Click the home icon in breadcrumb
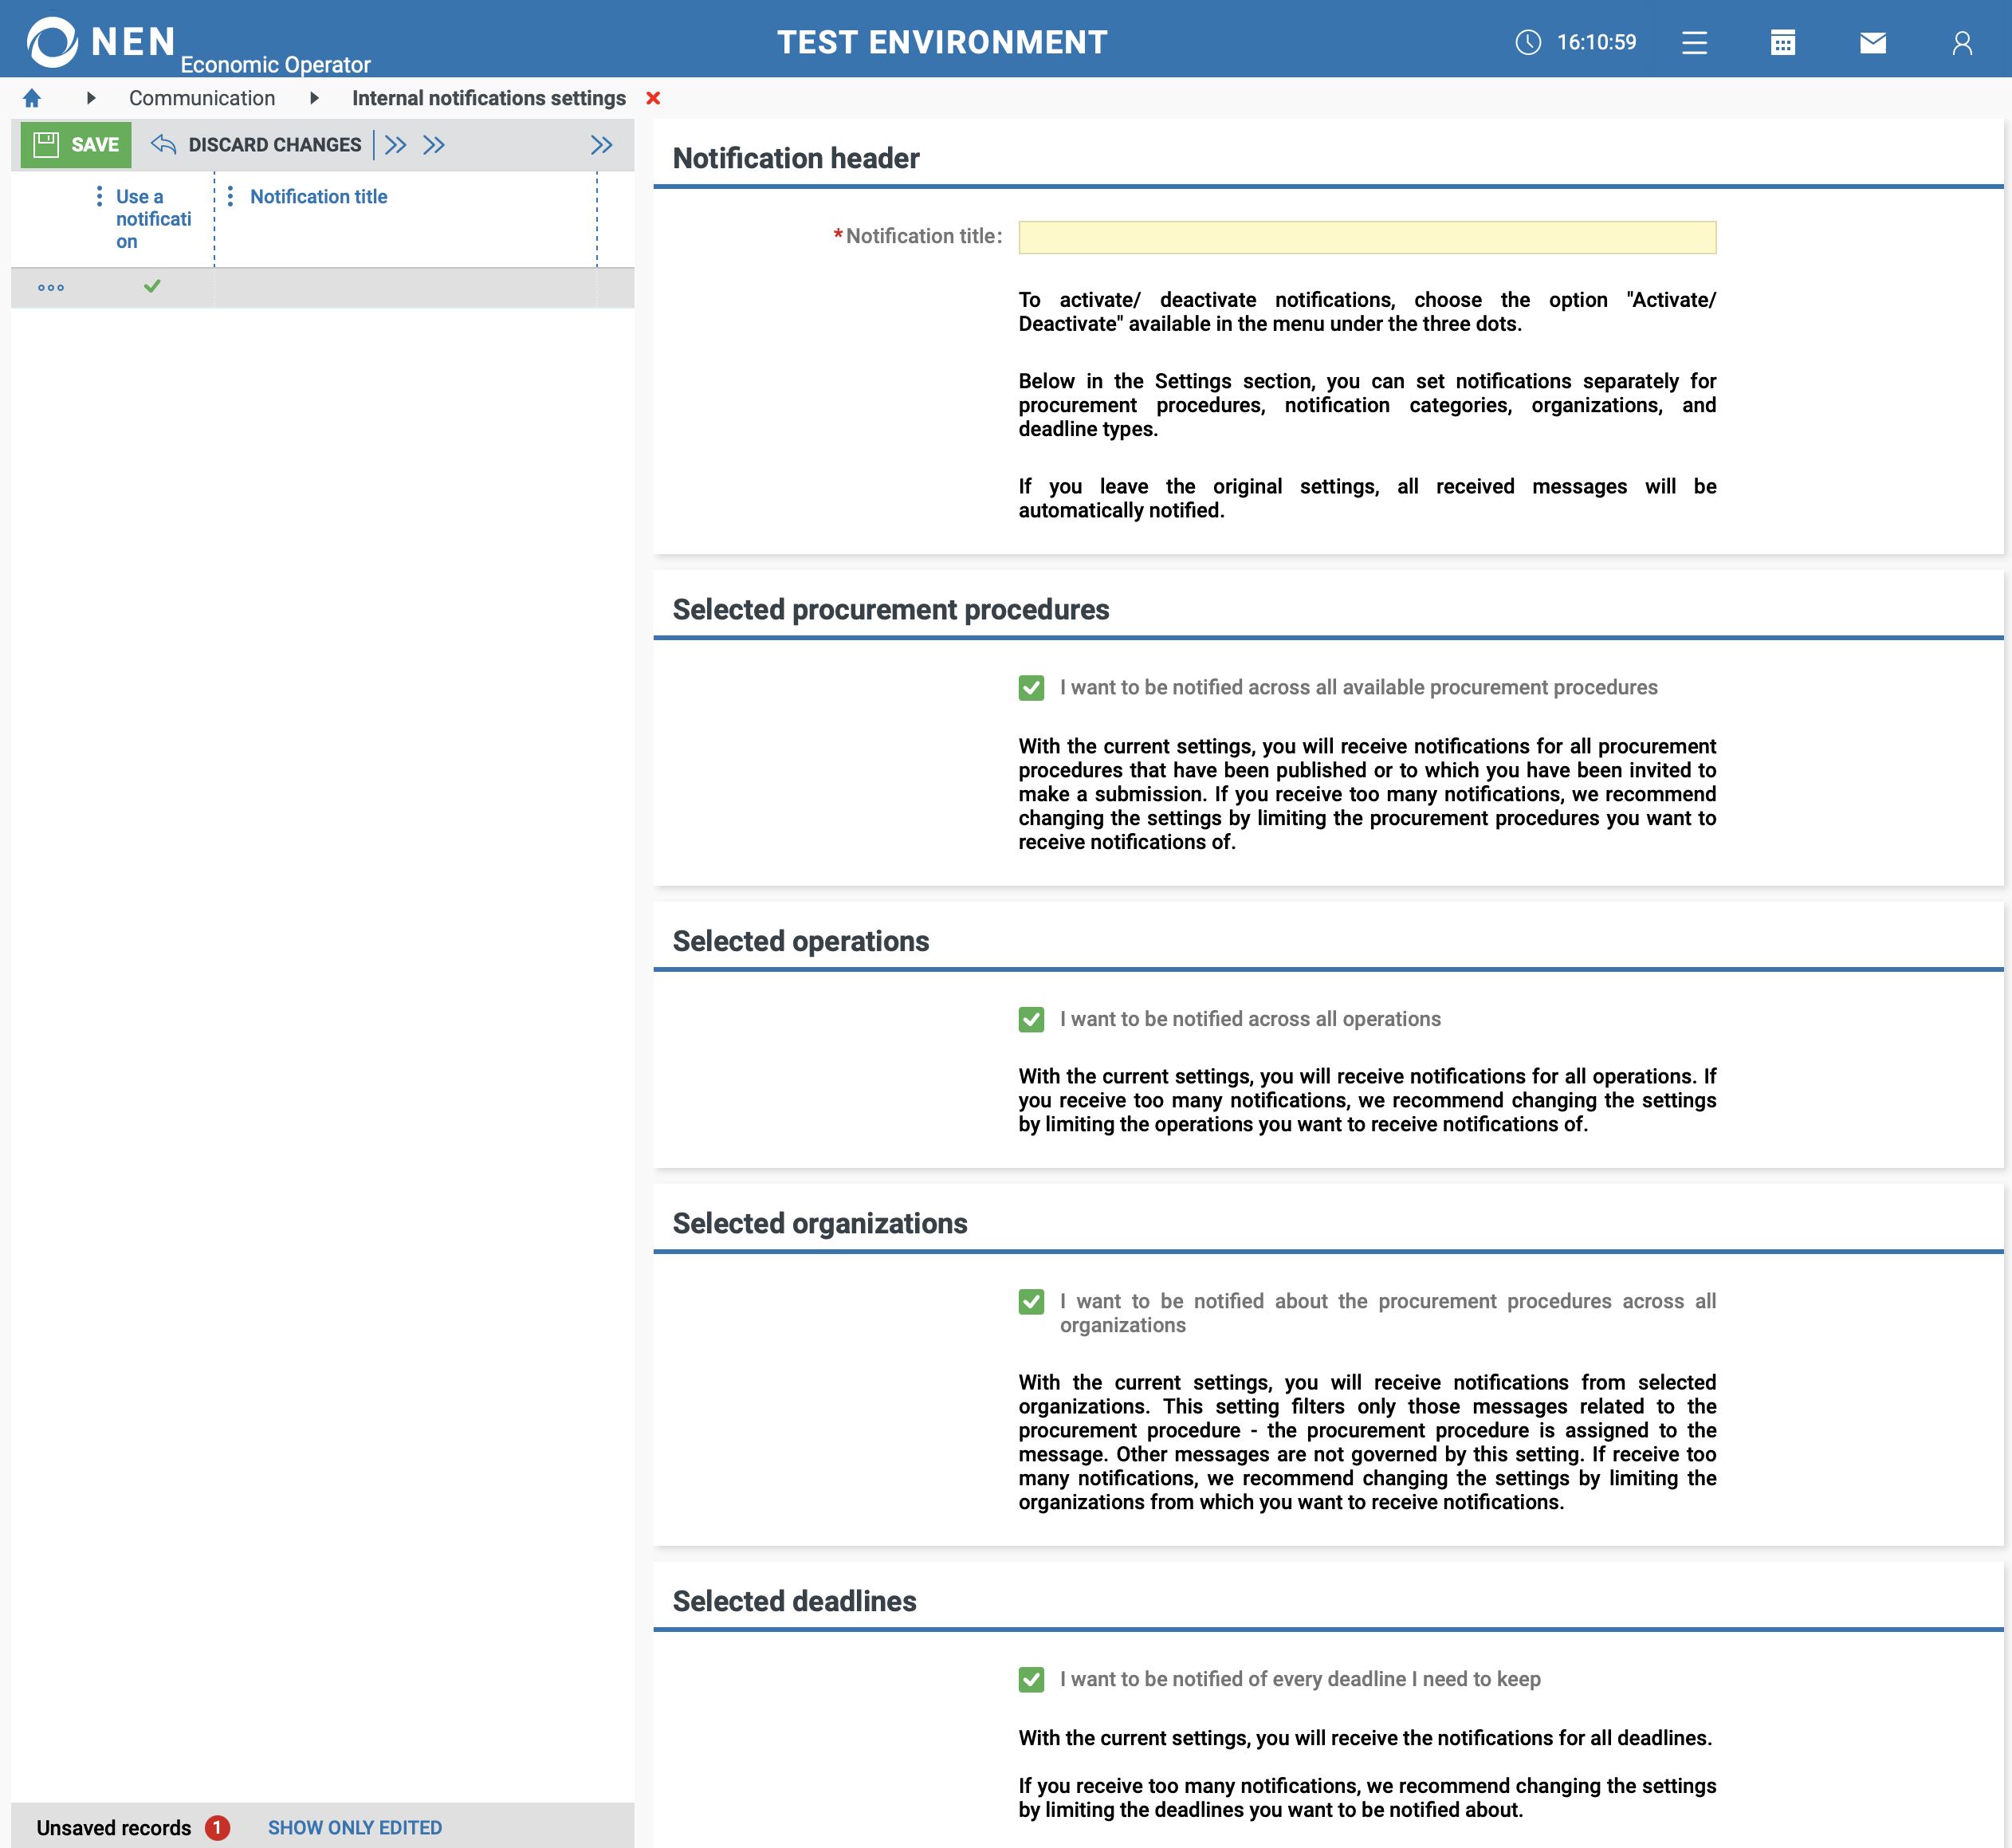2012x1848 pixels. 32,98
